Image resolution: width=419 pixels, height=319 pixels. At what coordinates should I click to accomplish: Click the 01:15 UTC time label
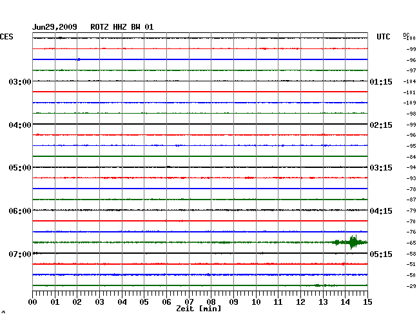(x=381, y=81)
